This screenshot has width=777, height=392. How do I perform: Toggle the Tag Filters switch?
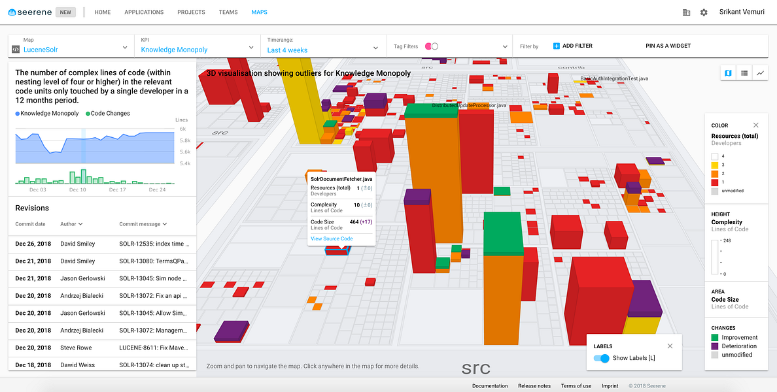click(x=432, y=46)
